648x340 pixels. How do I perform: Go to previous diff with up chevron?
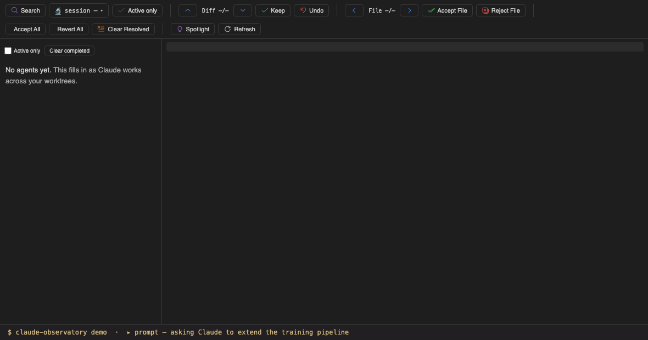click(188, 10)
